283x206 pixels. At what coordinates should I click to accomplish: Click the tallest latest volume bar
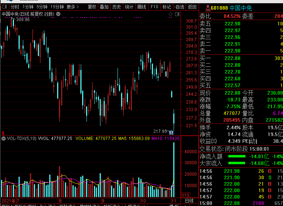tap(174, 170)
